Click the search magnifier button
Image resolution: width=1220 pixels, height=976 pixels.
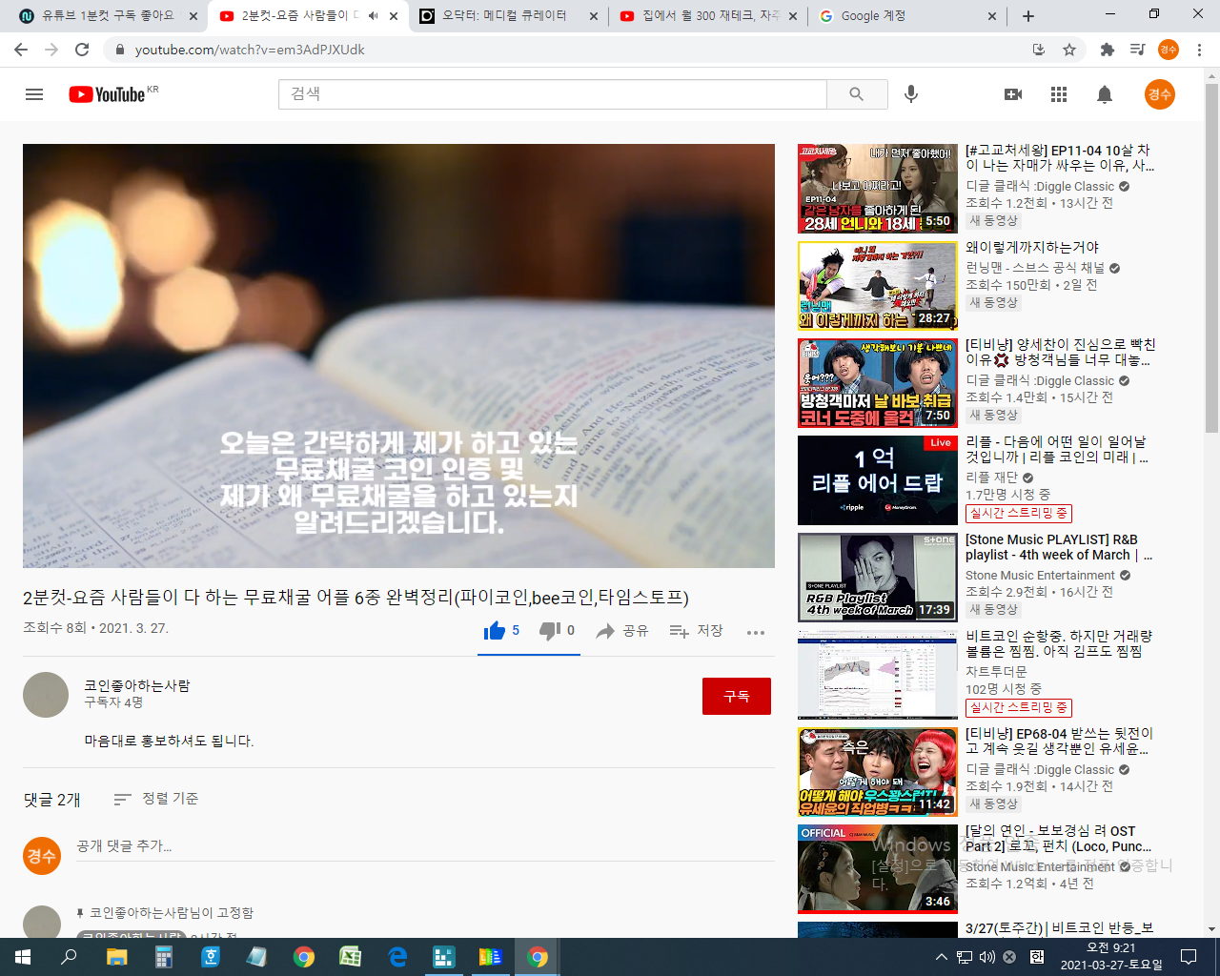855,93
